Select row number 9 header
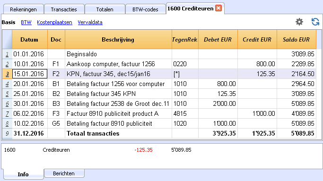 [7, 133]
